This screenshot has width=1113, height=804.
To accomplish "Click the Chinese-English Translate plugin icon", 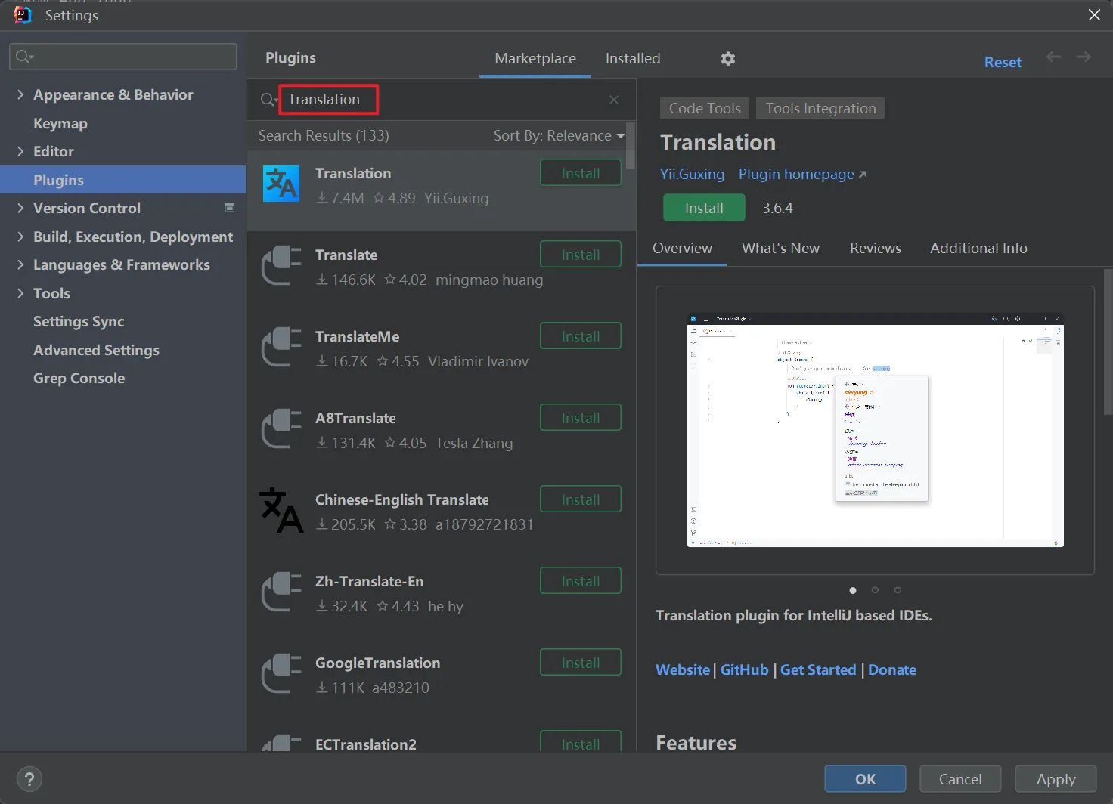I will pos(281,510).
